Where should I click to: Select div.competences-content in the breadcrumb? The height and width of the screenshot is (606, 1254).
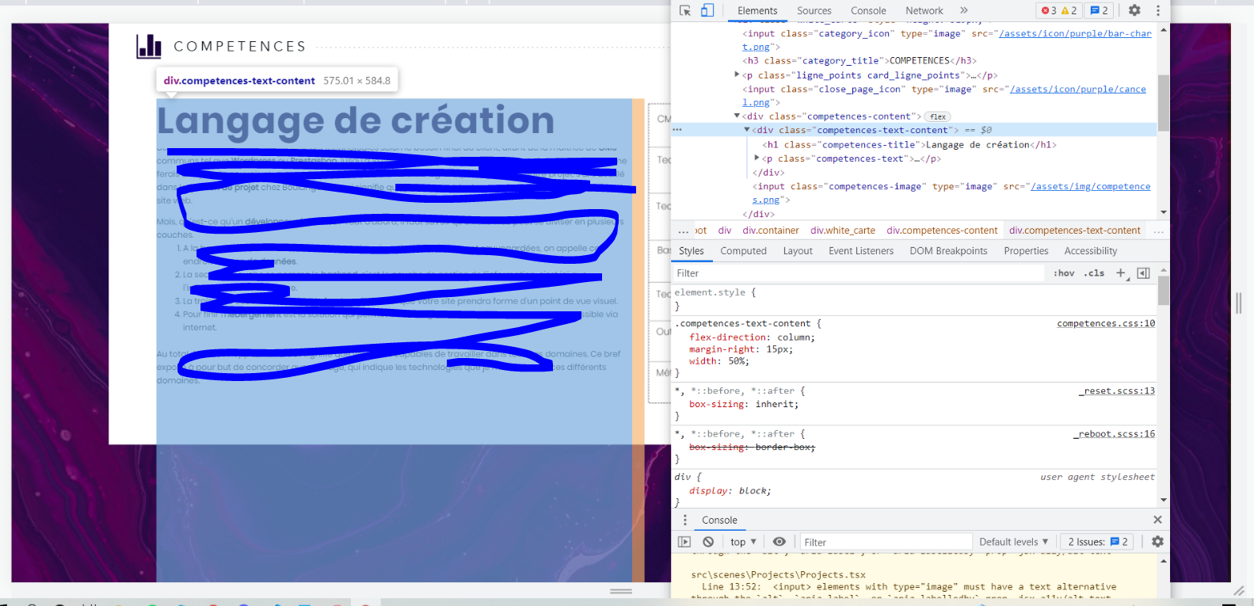pyautogui.click(x=942, y=231)
